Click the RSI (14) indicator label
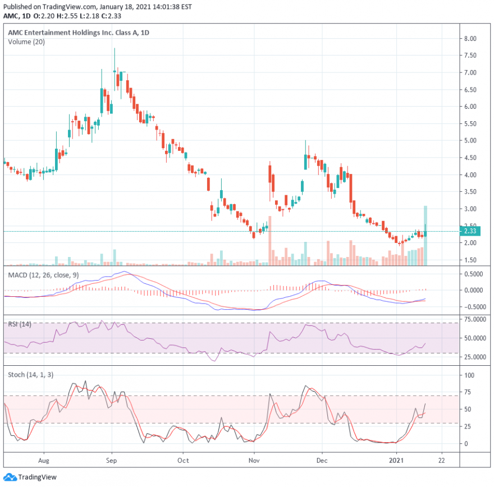The height and width of the screenshot is (487, 494). pos(20,324)
